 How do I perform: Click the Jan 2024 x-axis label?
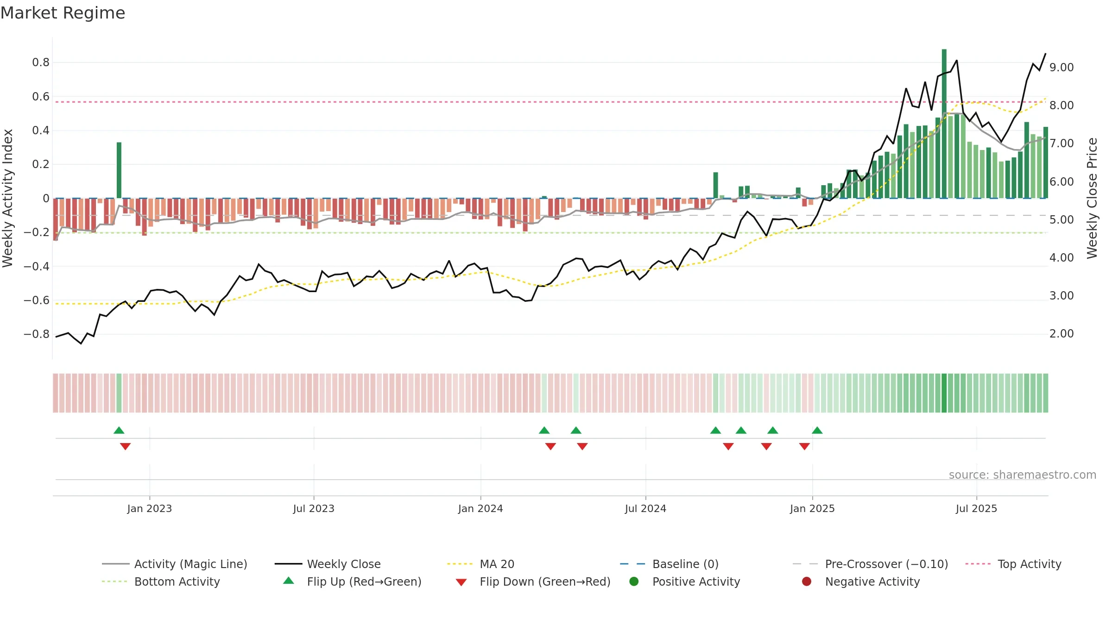pyautogui.click(x=480, y=508)
